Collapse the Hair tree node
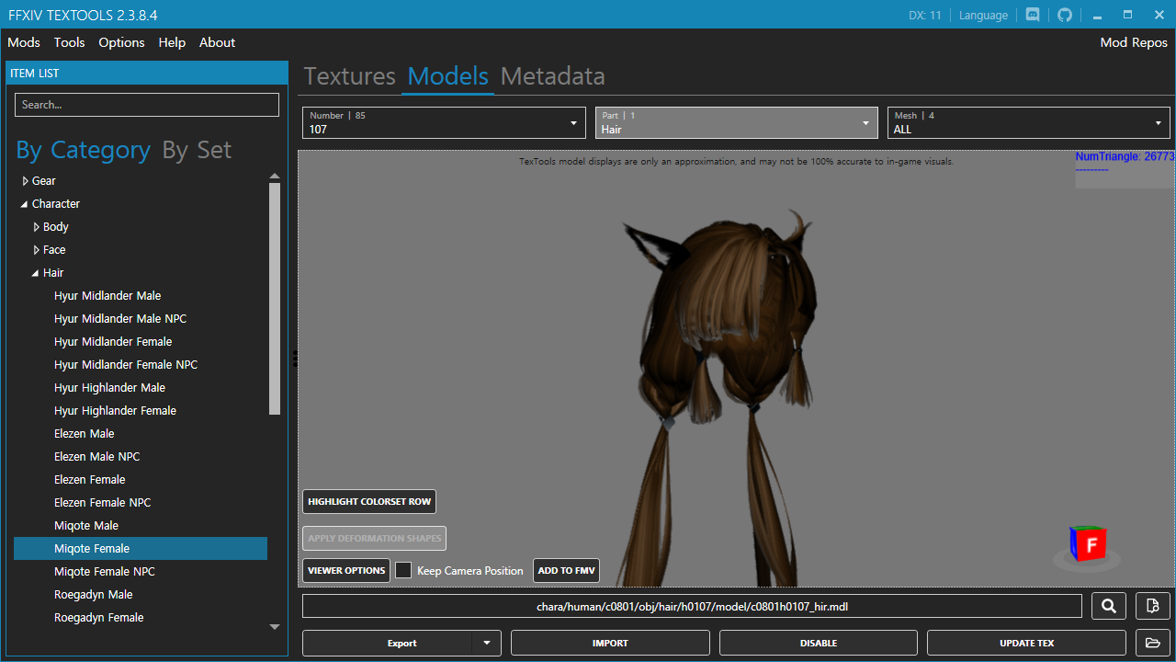The height and width of the screenshot is (662, 1176). point(36,273)
